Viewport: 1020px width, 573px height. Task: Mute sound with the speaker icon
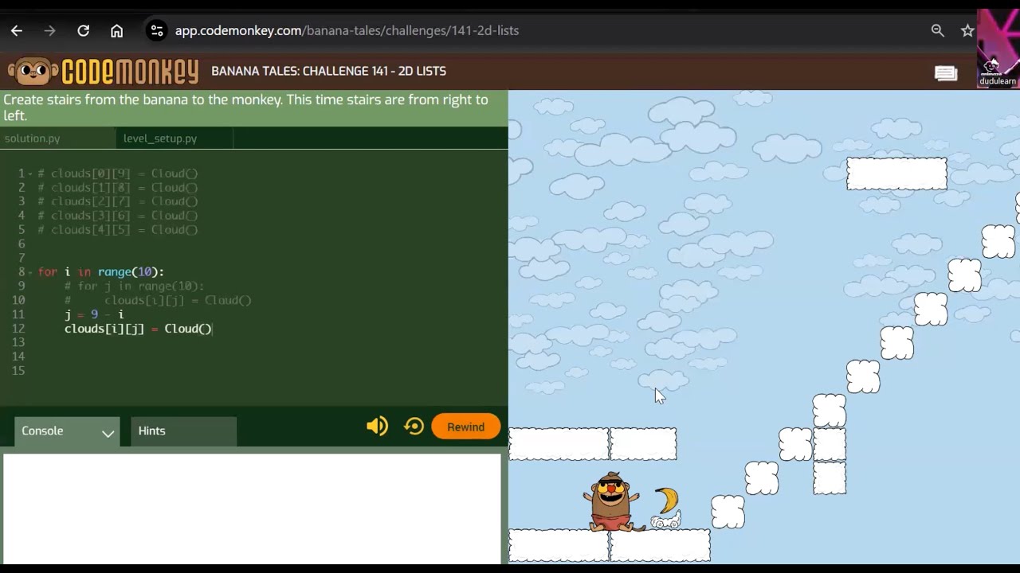pyautogui.click(x=377, y=427)
